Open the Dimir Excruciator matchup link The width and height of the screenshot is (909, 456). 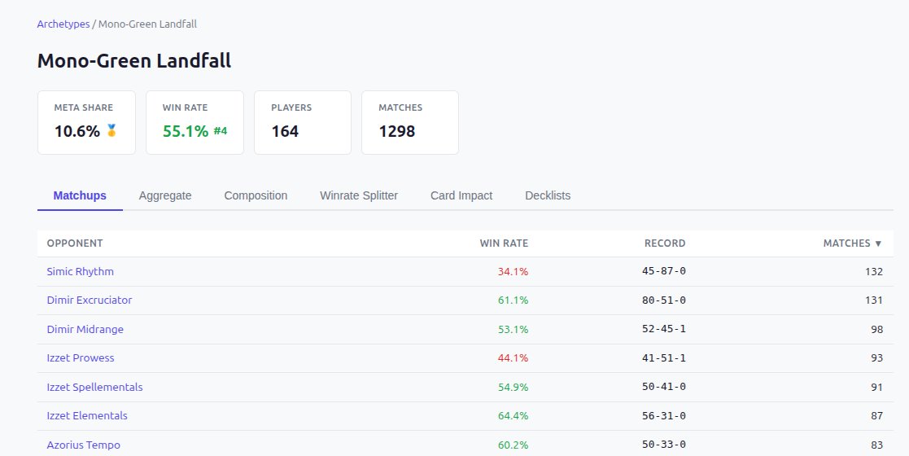click(90, 300)
